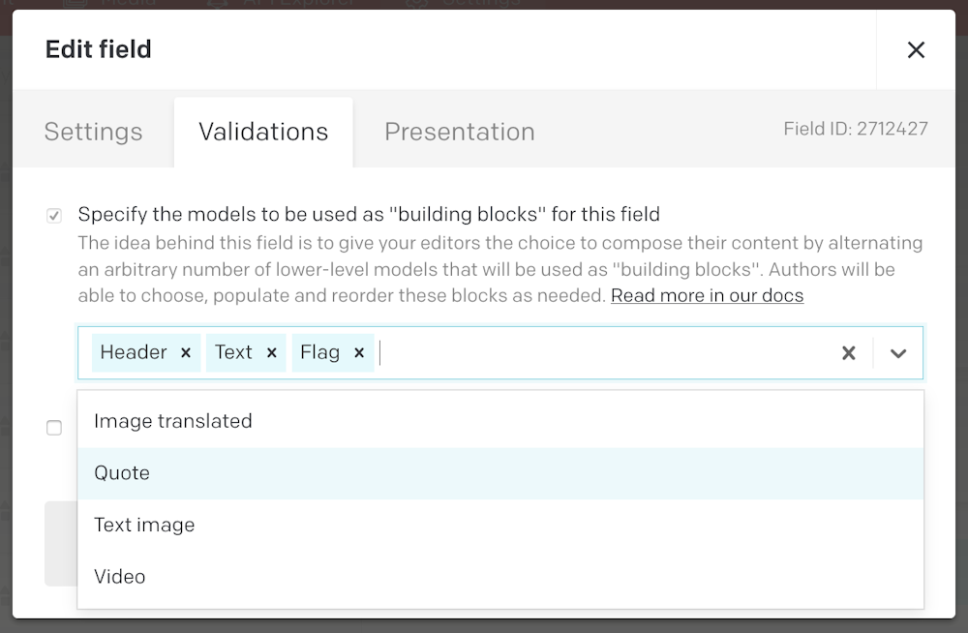The width and height of the screenshot is (968, 633).
Task: Uncheck the building blocks validation checkbox
Action: pos(54,215)
